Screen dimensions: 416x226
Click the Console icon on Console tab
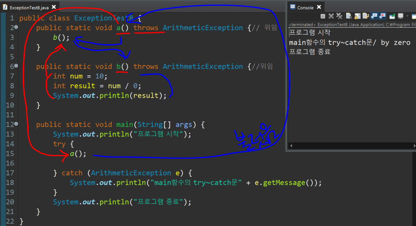[x=293, y=7]
